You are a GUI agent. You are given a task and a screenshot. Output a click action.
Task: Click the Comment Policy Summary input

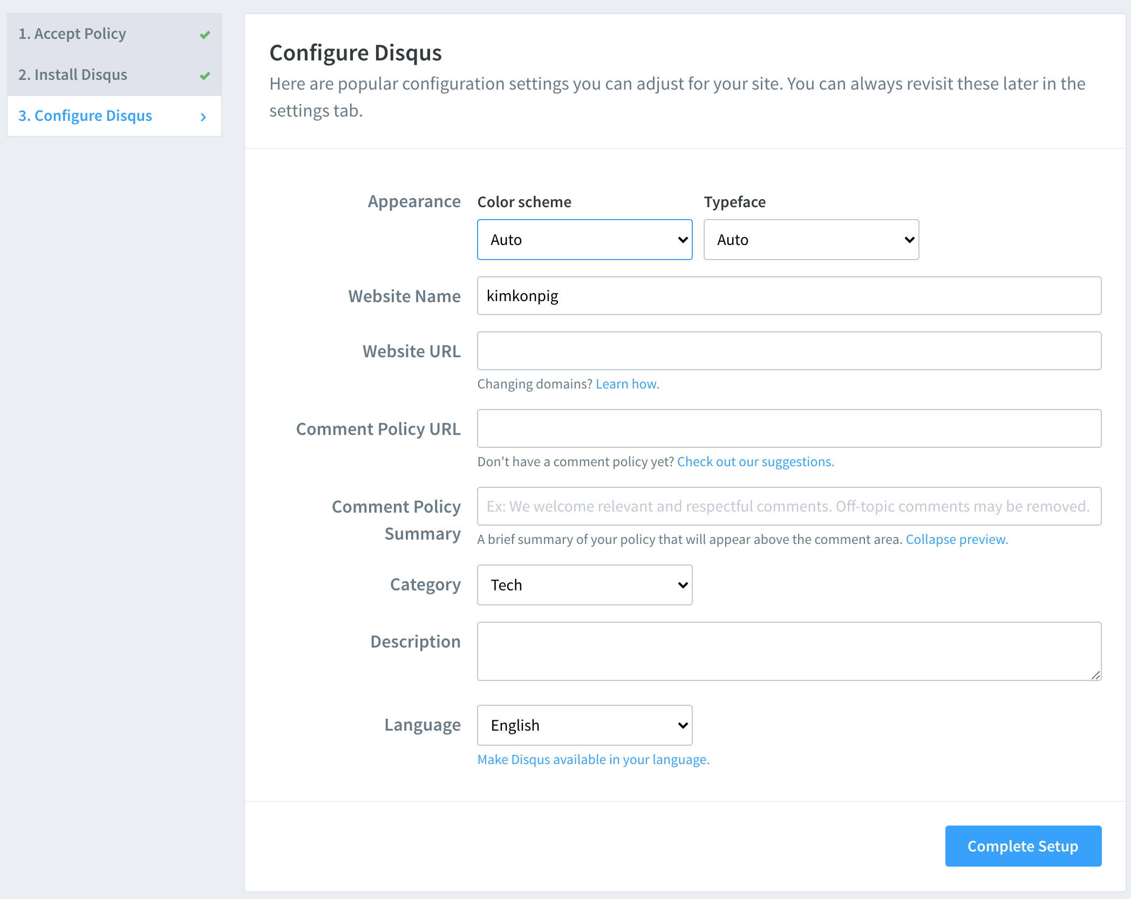789,506
